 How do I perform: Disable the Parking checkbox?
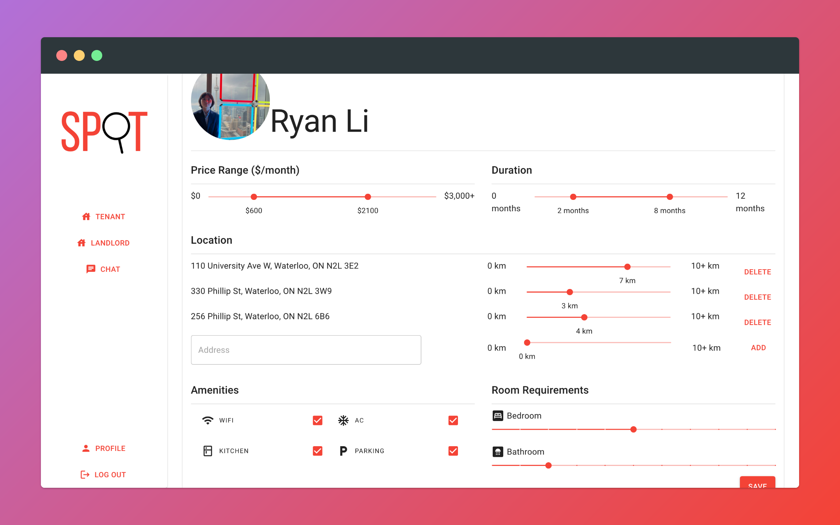pos(453,451)
